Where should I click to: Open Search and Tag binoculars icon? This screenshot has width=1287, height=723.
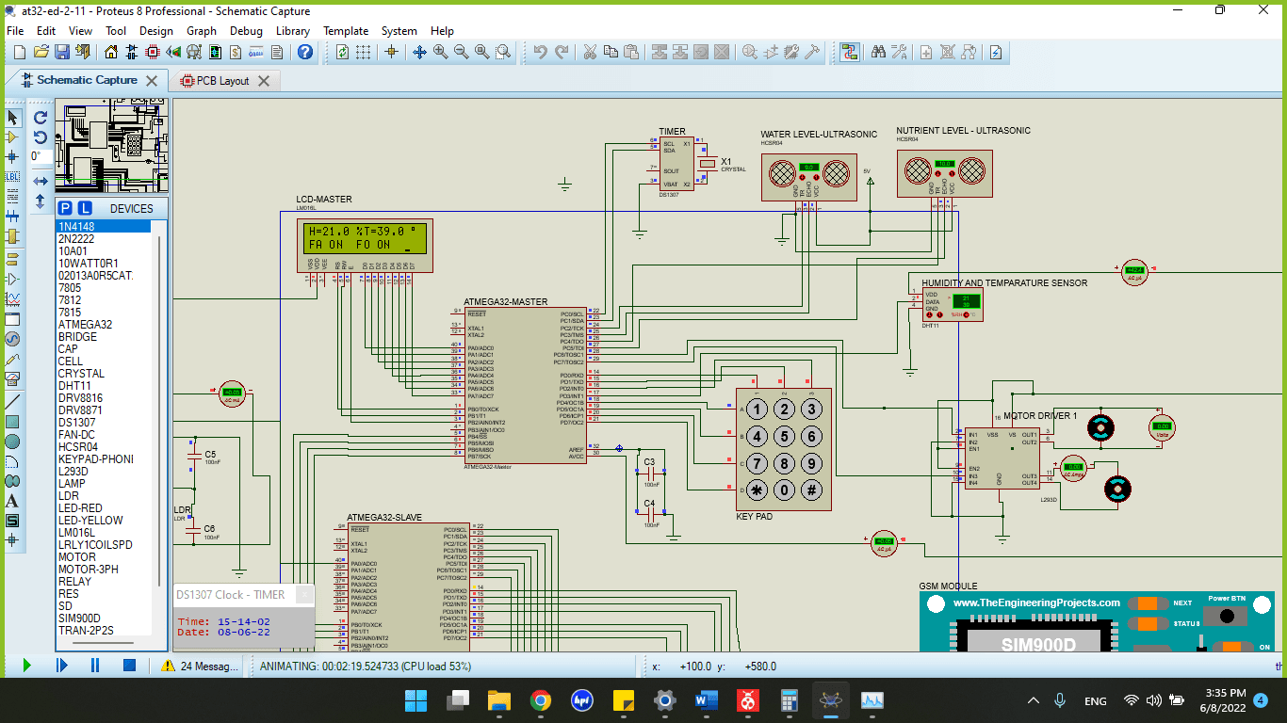[878, 53]
